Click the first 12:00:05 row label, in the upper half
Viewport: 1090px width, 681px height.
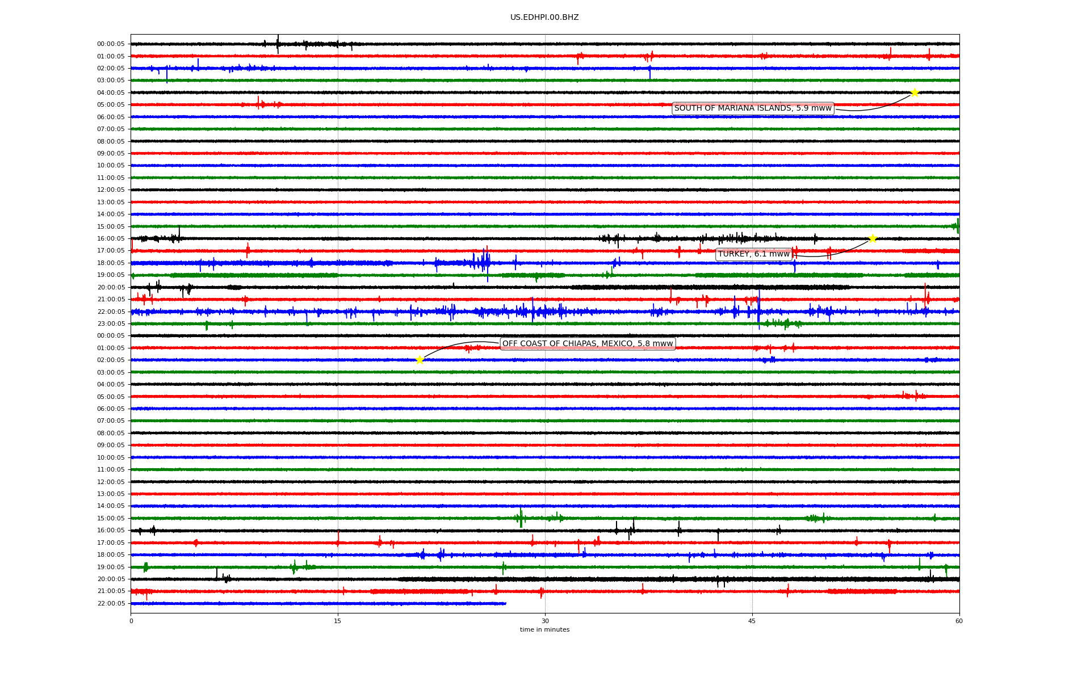[111, 190]
